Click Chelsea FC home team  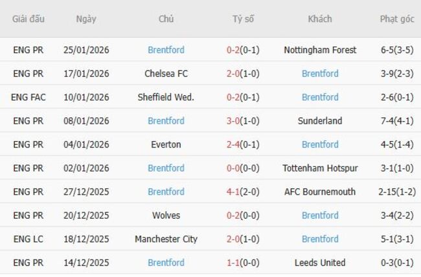[166, 74]
